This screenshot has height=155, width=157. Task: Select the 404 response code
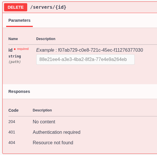[x=12, y=143]
